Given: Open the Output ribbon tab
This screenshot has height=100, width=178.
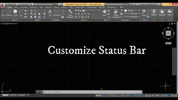Looking at the screenshot, I should click(x=56, y=7).
